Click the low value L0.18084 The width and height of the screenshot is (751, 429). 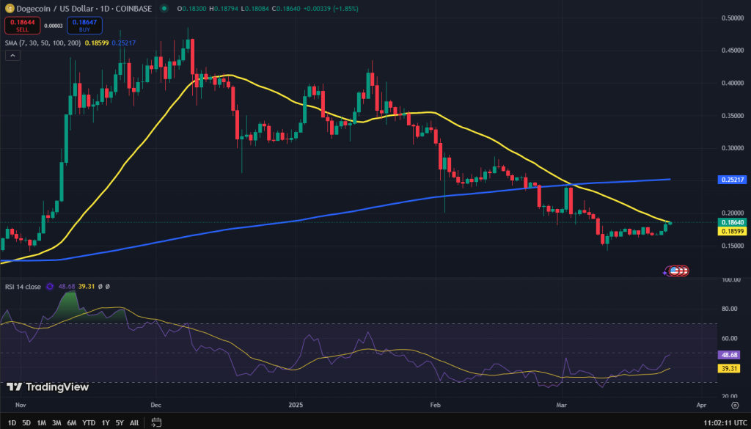(x=256, y=9)
